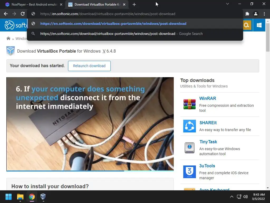270x203 pixels.
Task: Close the Download VirtualBox Portable tab
Action: tap(124, 4)
